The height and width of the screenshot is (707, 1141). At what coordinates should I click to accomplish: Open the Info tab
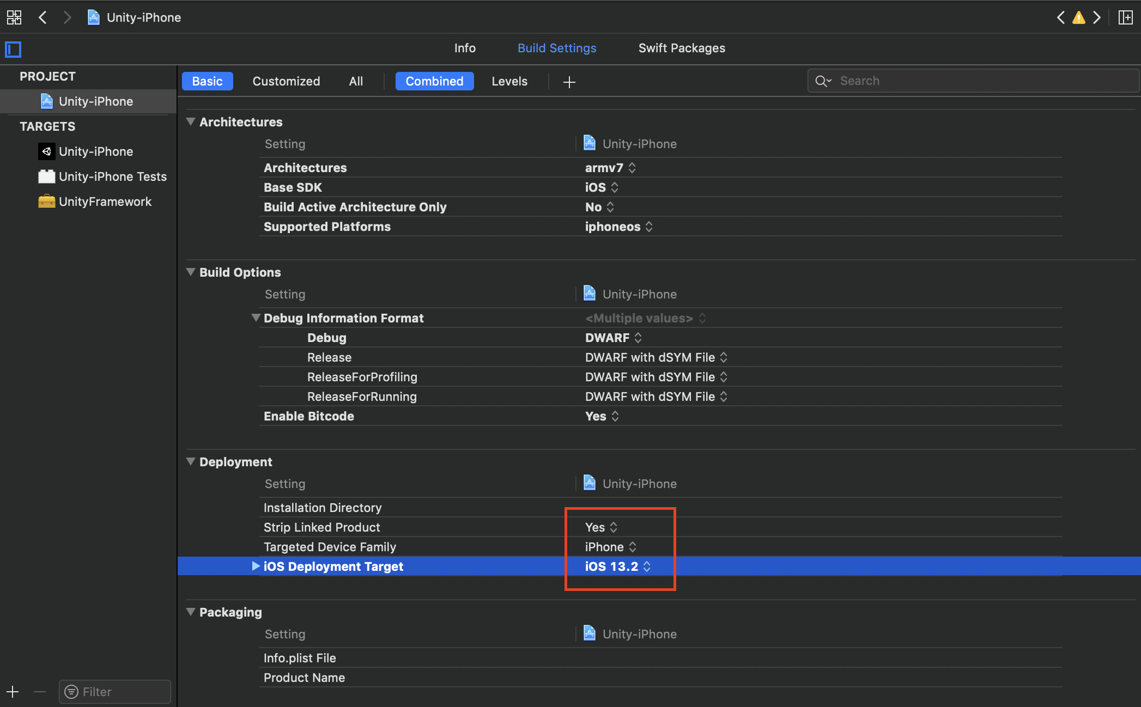pos(464,48)
